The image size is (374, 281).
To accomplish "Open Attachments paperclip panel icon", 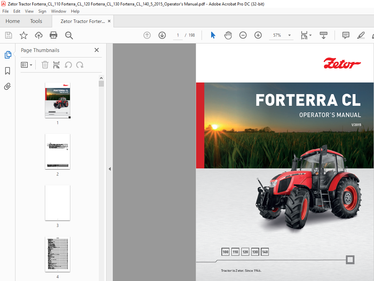I will [8, 86].
